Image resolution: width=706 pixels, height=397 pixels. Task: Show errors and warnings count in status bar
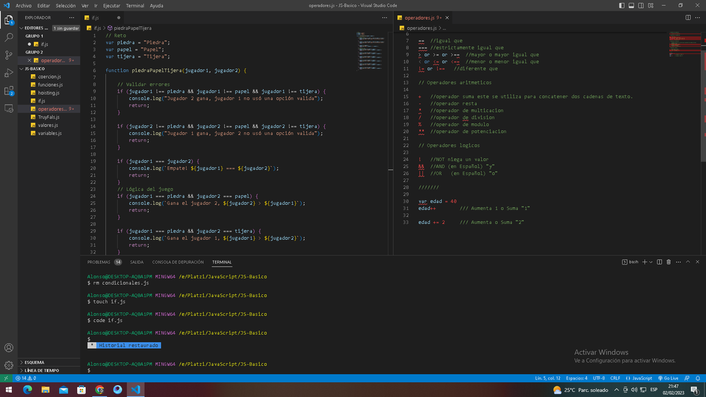point(26,378)
